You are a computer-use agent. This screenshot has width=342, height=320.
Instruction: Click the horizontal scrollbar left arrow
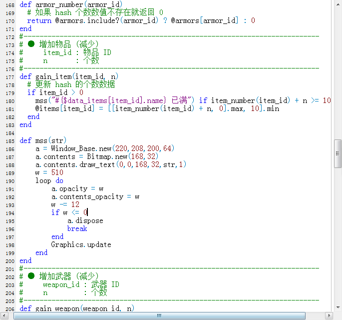(4, 315)
